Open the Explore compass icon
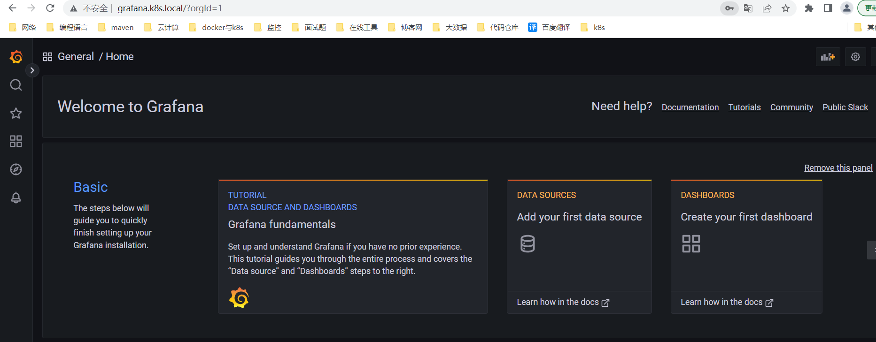The image size is (876, 342). point(16,169)
